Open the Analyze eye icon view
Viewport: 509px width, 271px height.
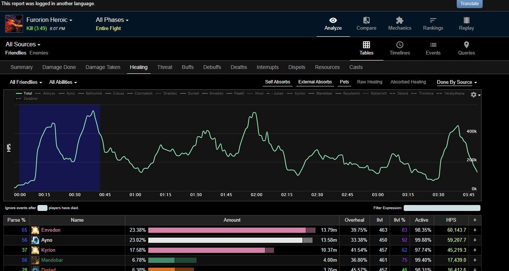tap(333, 20)
